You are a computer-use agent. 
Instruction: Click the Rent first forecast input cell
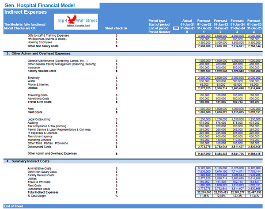click(204, 109)
